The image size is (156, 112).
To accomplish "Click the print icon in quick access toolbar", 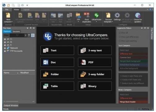I will tap(23, 5).
